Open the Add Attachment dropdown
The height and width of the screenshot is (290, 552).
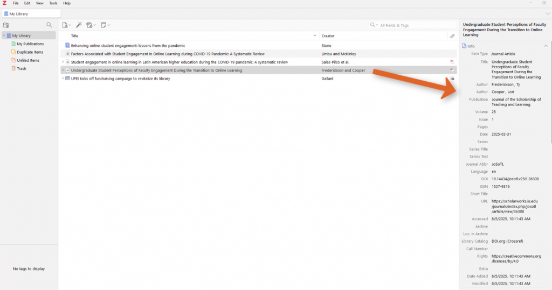point(91,25)
